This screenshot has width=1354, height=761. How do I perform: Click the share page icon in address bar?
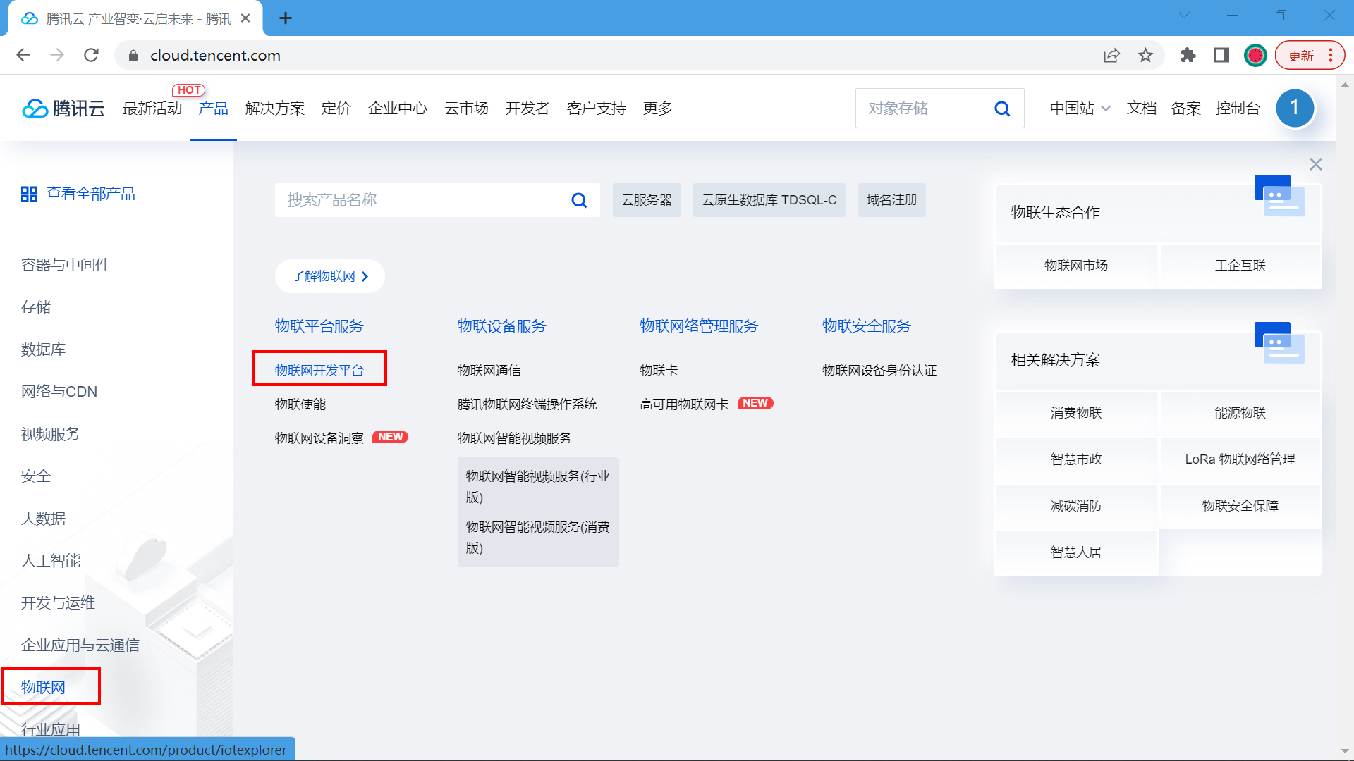tap(1111, 55)
